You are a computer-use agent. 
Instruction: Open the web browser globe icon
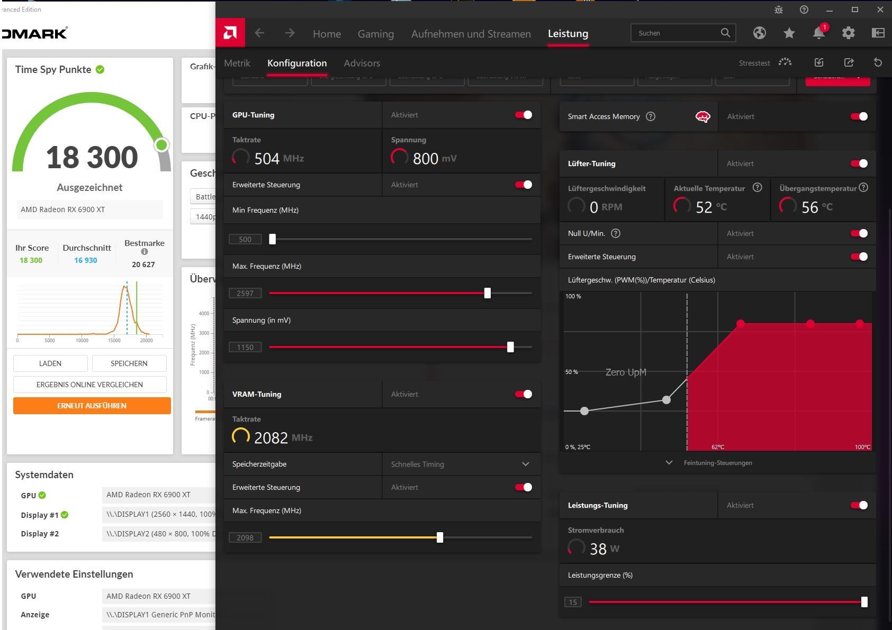[x=760, y=33]
